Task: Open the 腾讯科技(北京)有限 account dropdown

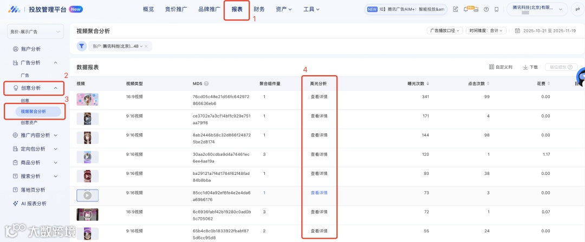Action: click(x=537, y=9)
